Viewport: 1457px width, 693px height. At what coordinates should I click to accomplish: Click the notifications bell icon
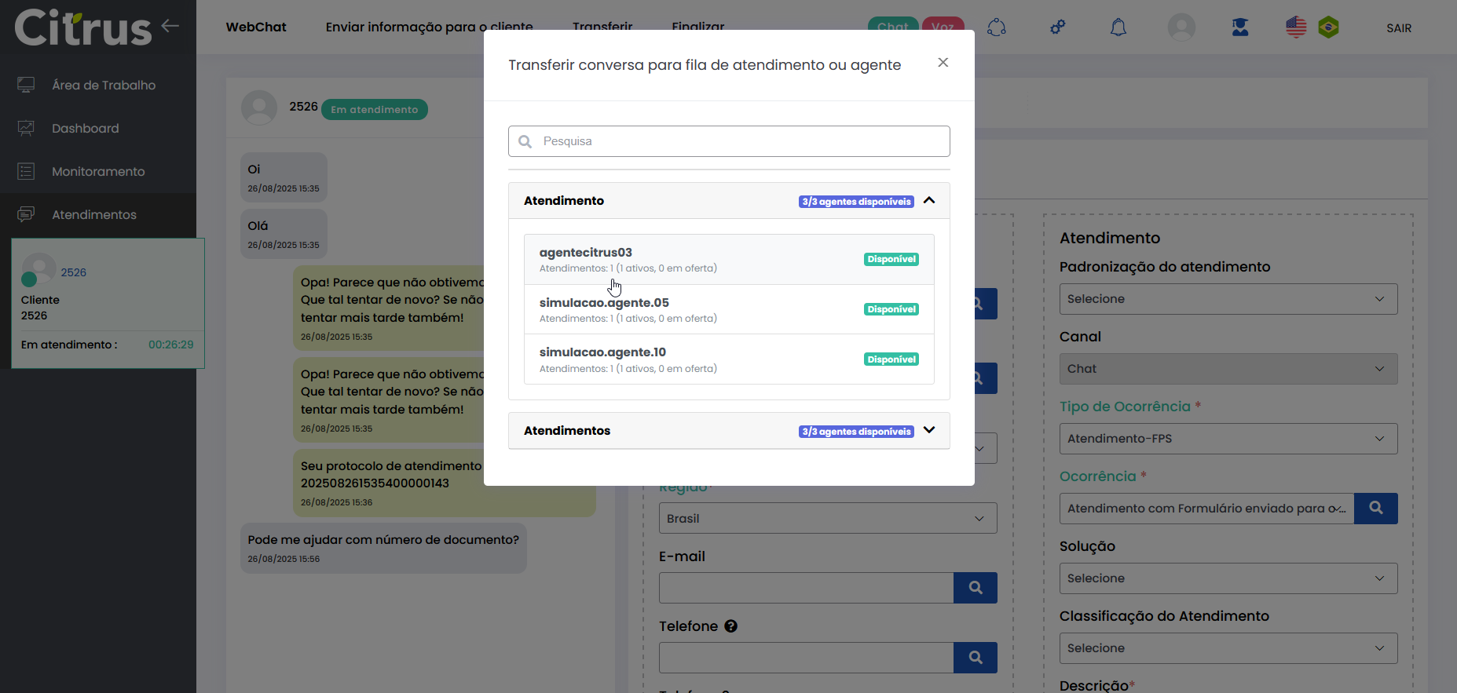1118,27
